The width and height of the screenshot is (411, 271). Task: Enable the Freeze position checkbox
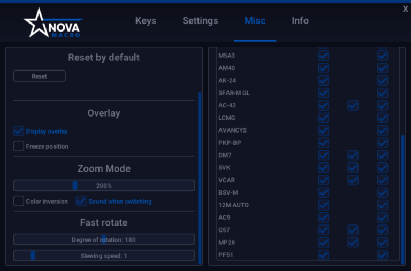point(19,146)
